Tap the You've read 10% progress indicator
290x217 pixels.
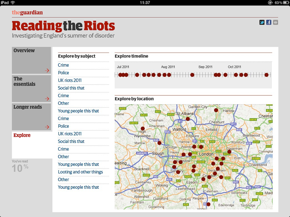coord(20,166)
